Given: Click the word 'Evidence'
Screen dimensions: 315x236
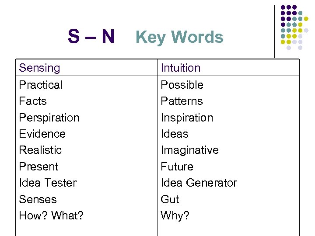Looking at the screenshot, I should coord(42,134).
